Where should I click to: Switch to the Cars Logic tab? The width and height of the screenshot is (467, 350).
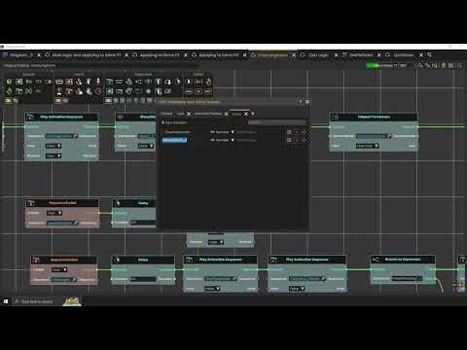pos(318,55)
